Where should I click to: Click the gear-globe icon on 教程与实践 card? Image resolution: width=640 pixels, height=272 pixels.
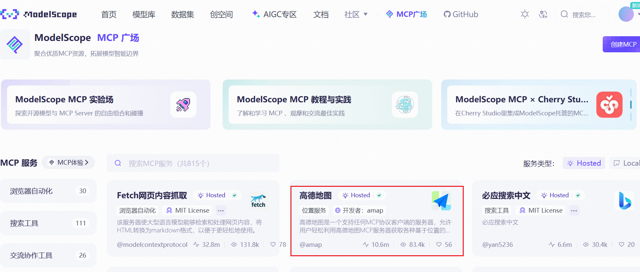(x=405, y=105)
